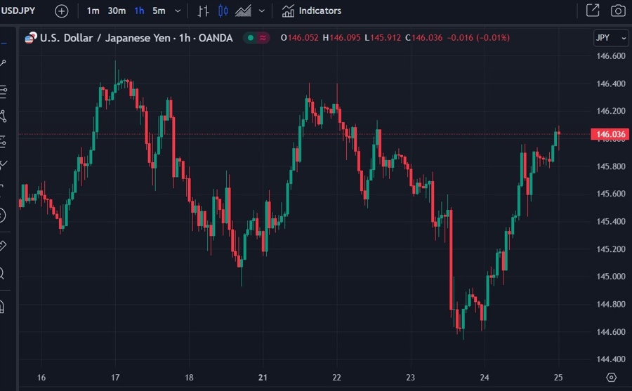Screen dimensions: 632x391
Task: Take a chart snapshot with the camera icon
Action: coord(618,11)
